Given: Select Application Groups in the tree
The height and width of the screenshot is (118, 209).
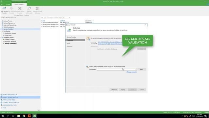Looking at the screenshot, I should pyautogui.click(x=10, y=33).
